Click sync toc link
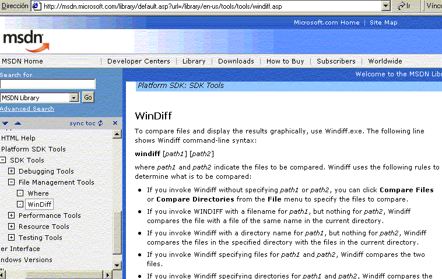Image resolution: width=442 pixels, height=279 pixels. point(83,123)
